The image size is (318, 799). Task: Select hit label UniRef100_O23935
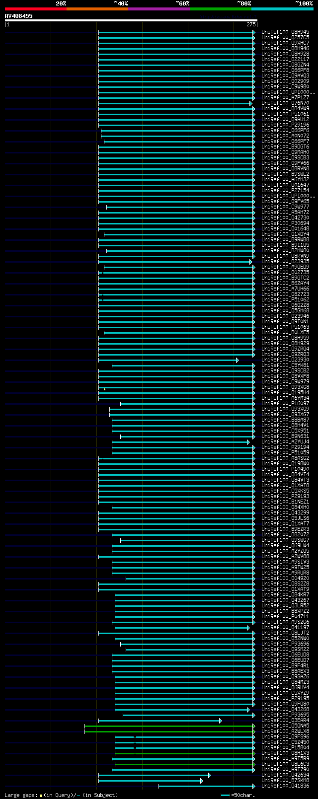coord(285,262)
